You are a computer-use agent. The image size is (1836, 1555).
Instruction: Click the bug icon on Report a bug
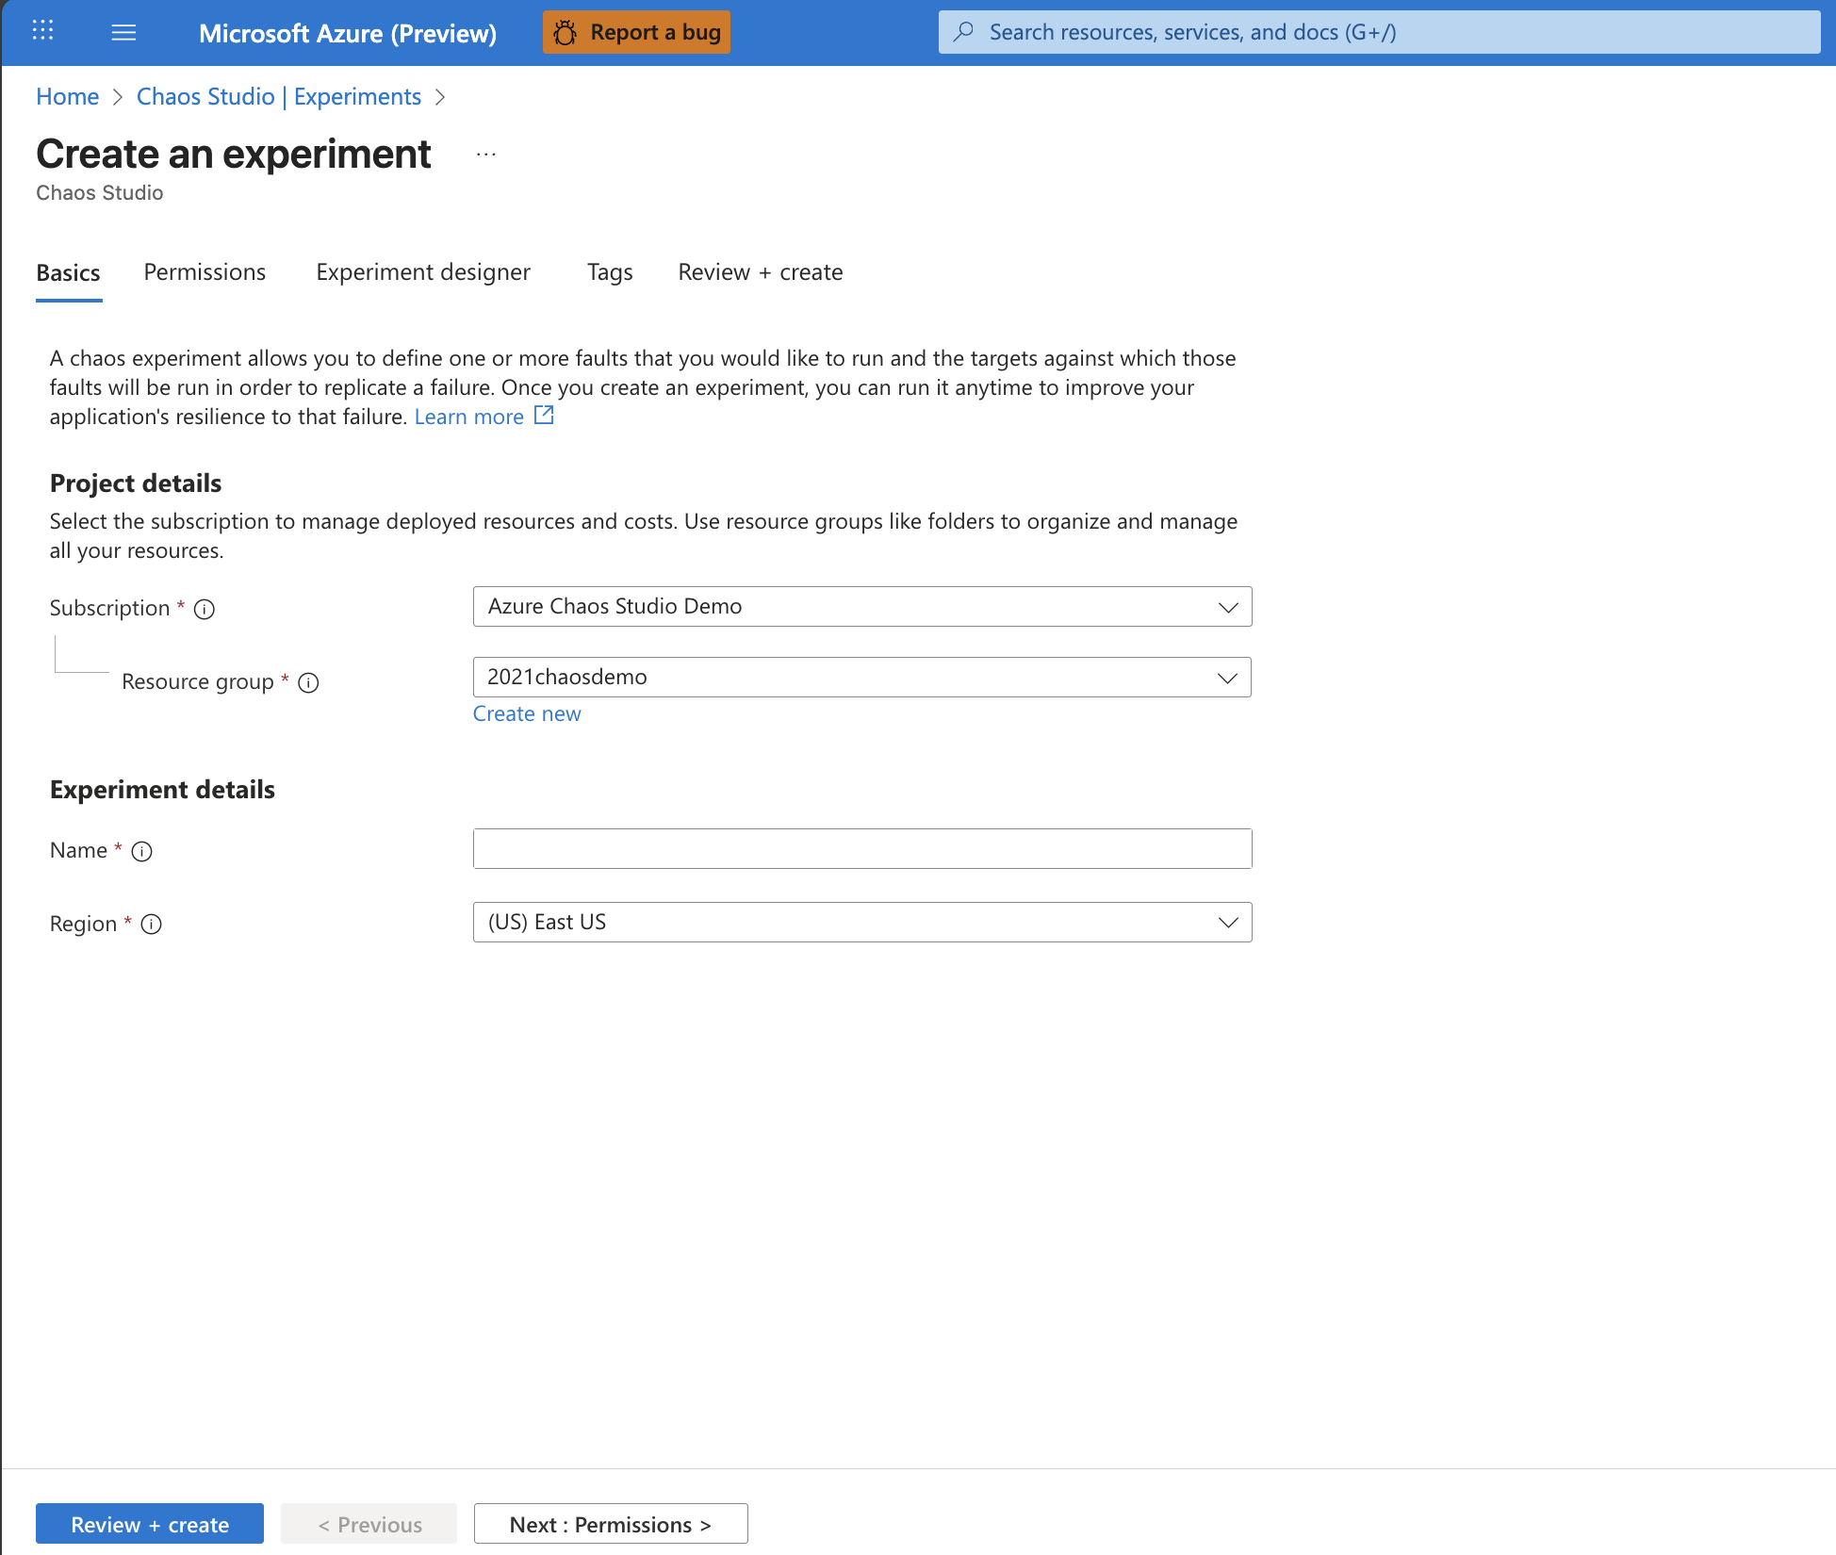pyautogui.click(x=566, y=33)
